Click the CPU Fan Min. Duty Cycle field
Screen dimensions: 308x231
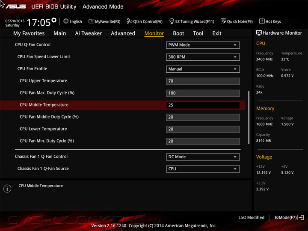tap(203, 141)
